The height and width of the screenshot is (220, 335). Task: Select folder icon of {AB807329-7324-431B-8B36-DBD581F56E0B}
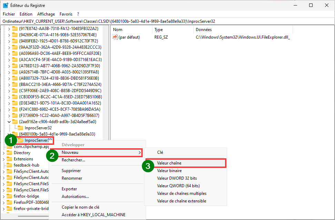(x=15, y=78)
